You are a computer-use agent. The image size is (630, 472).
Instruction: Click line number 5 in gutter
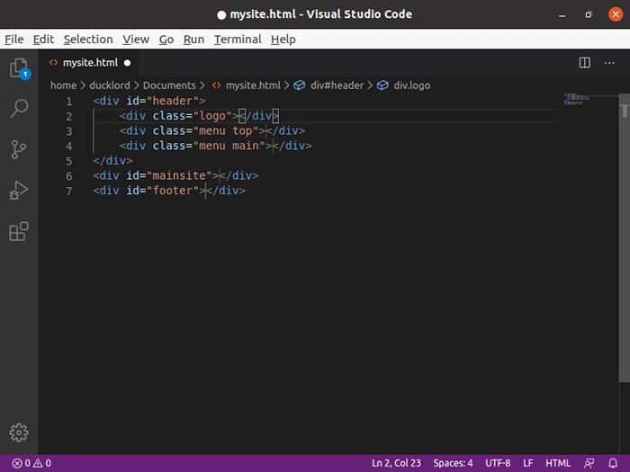pyautogui.click(x=69, y=161)
